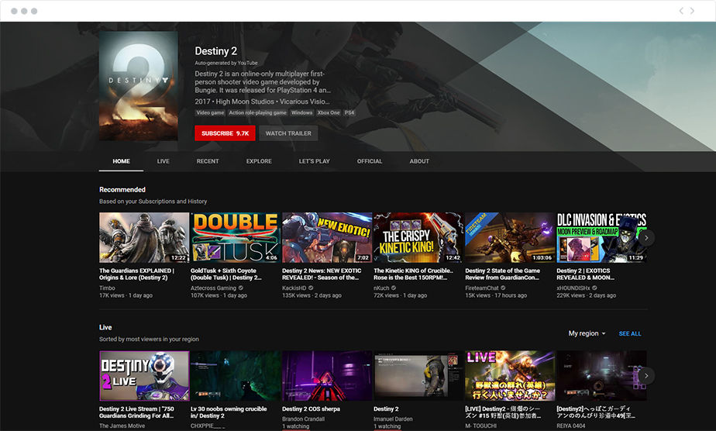Open Destiny 2 COS sherpa stream thumbnail
716x431 pixels.
click(327, 376)
